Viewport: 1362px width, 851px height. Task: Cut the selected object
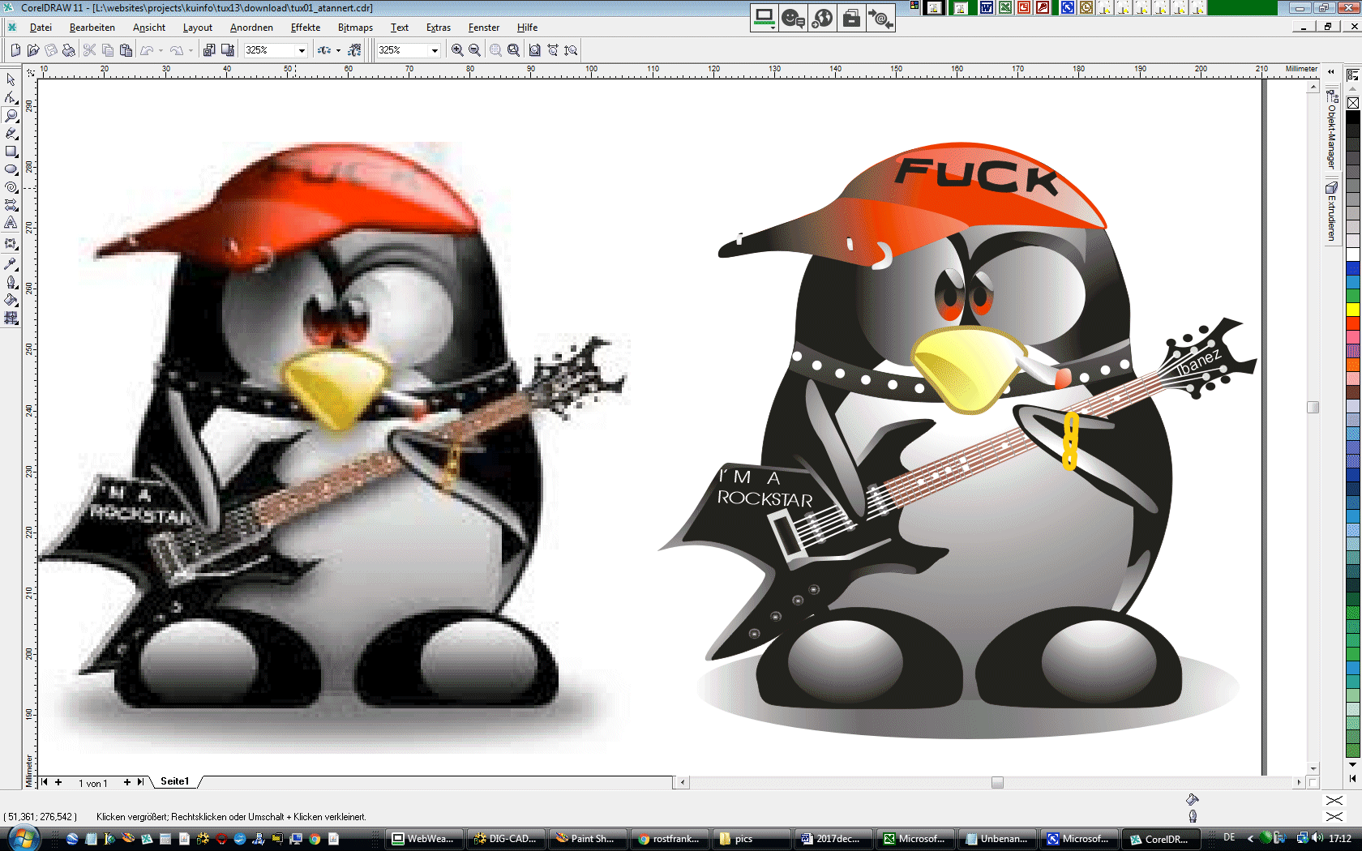click(89, 50)
